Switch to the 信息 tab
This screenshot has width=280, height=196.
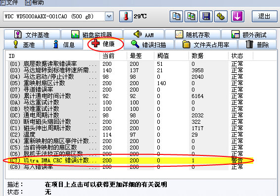[x=63, y=45]
